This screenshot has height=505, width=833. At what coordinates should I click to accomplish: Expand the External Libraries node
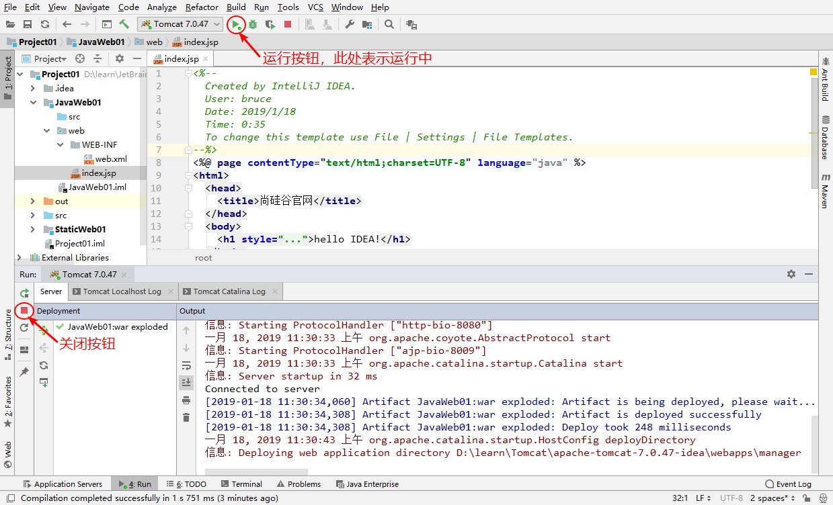point(19,257)
